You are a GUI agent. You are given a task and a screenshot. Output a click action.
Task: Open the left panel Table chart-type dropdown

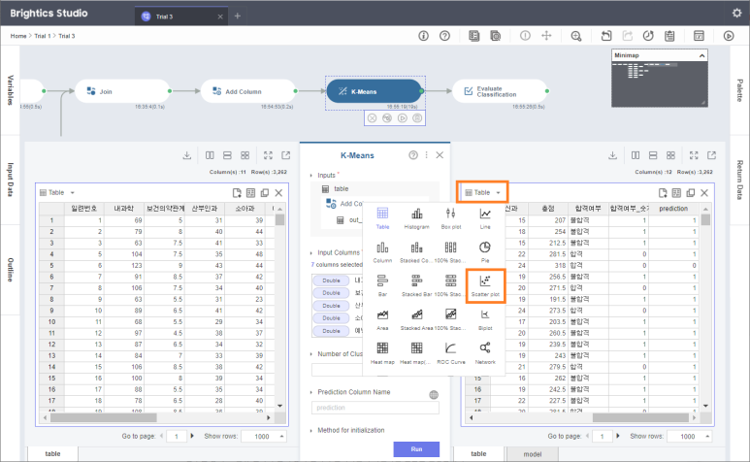[57, 193]
